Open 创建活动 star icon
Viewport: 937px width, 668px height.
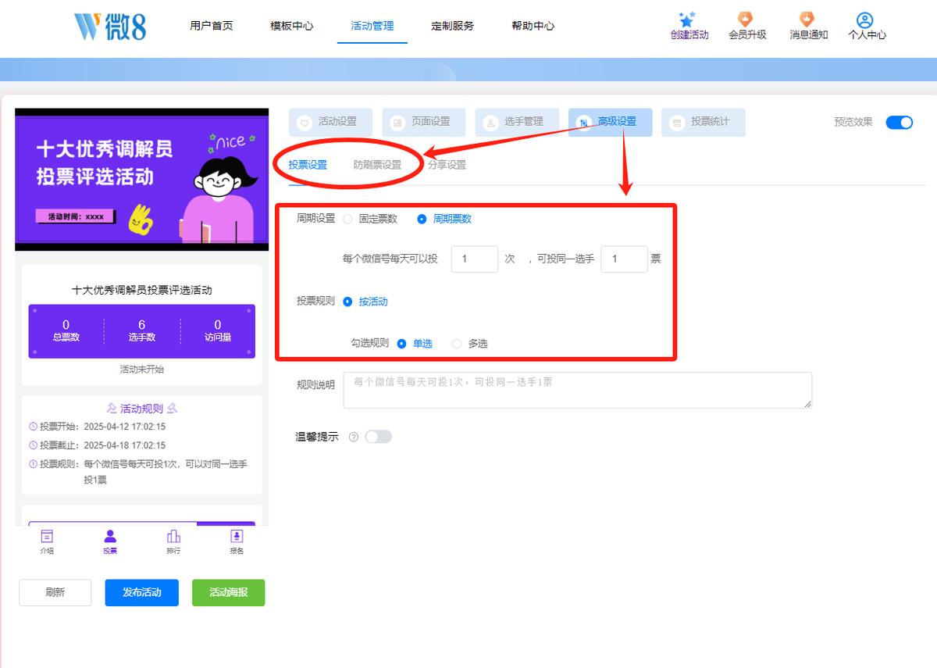tap(687, 20)
